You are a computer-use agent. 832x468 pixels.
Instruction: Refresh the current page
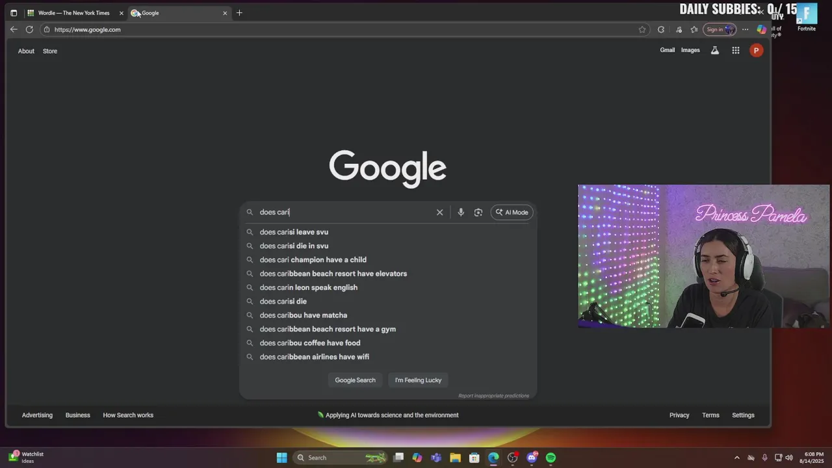coord(29,29)
